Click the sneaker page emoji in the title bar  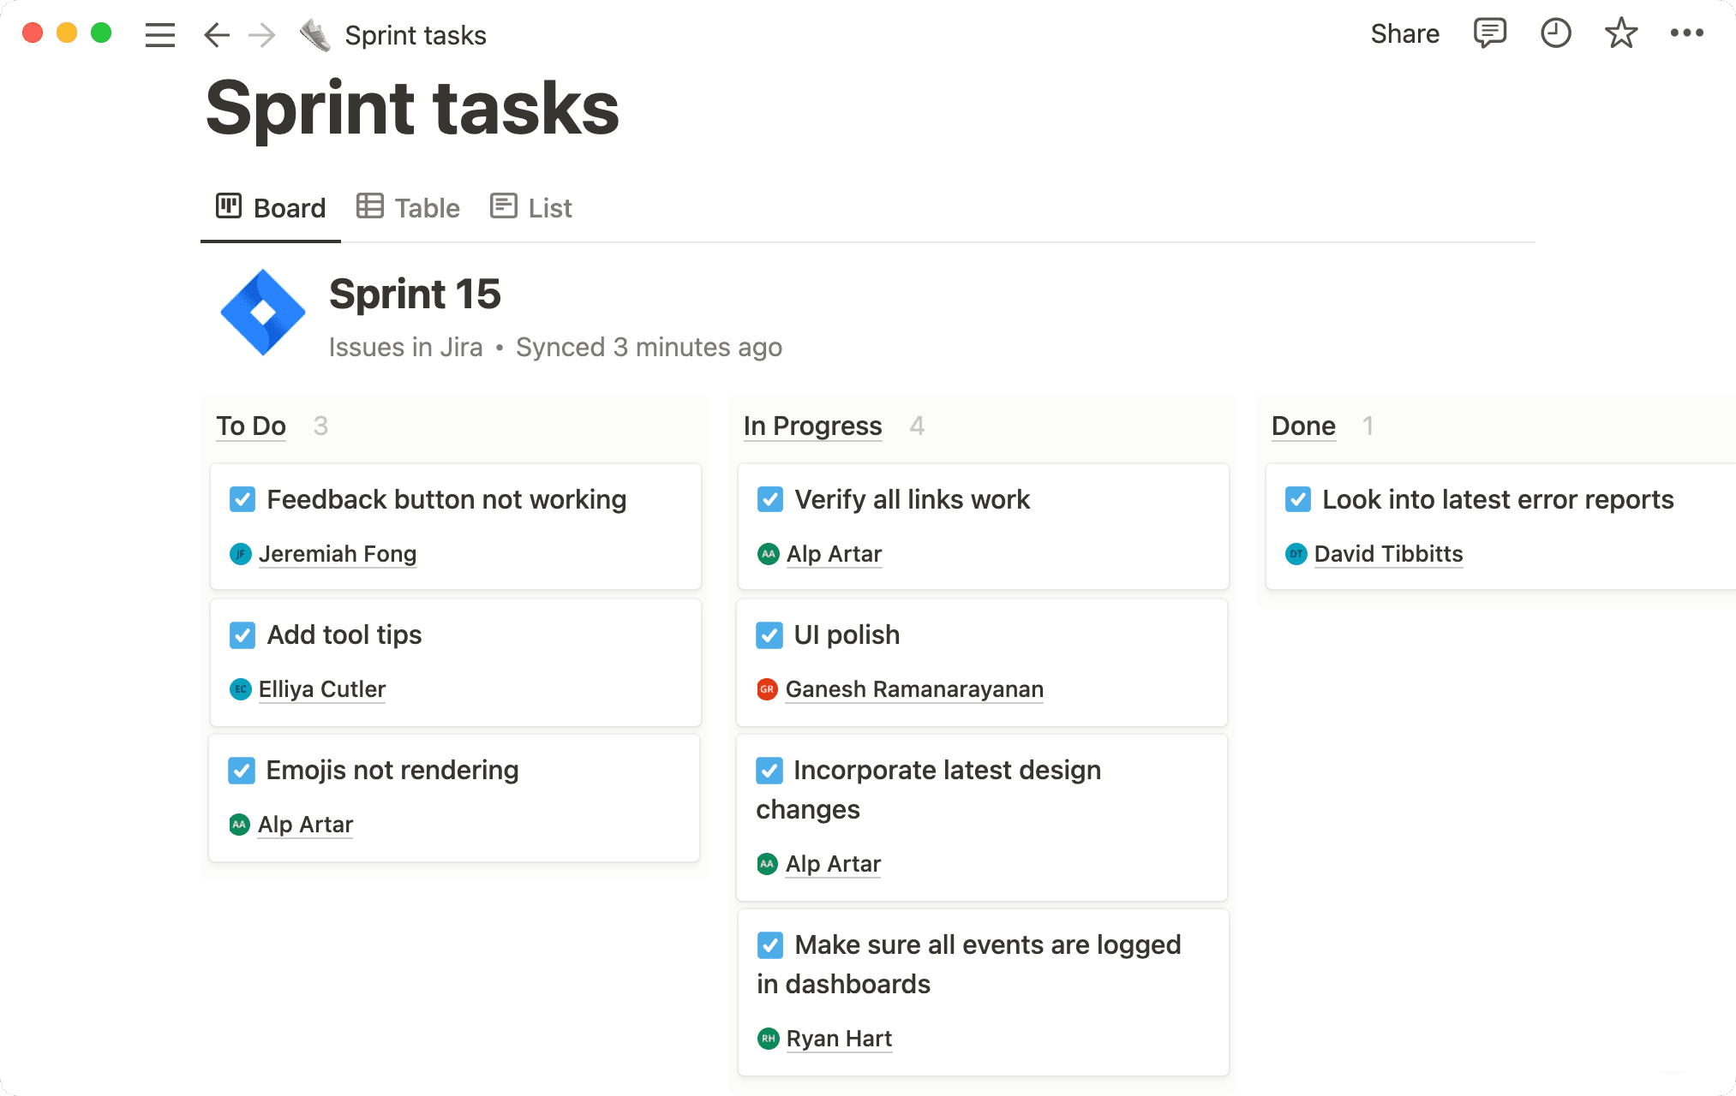(314, 34)
